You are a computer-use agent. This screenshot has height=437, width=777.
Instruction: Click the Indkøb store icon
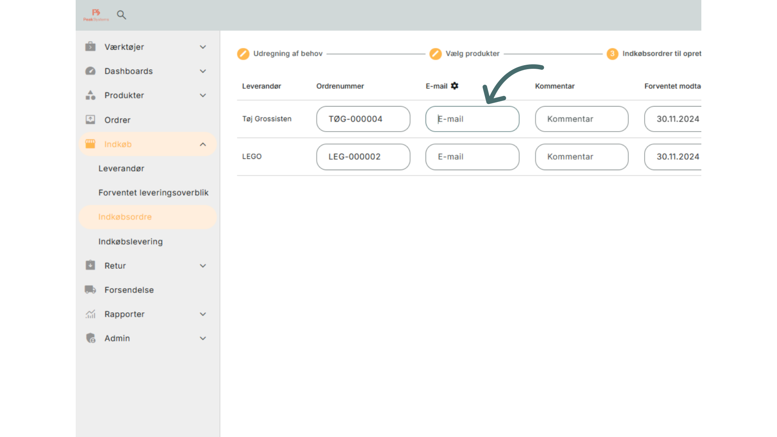[x=90, y=144]
